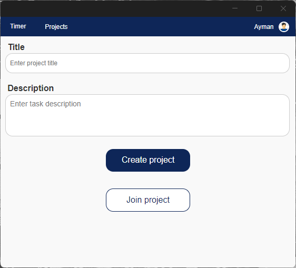
Task: Click the Title field label
Action: pyautogui.click(x=16, y=47)
